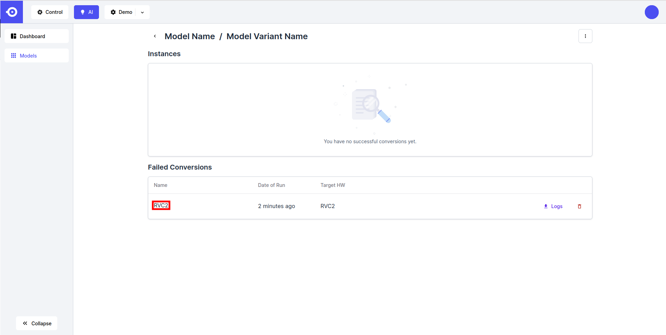
Task: Click the Target HW column header
Action: 332,185
